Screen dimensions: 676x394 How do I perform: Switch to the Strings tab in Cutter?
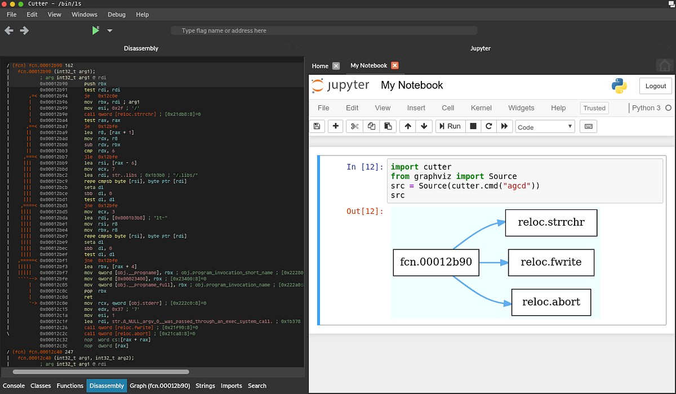(205, 386)
